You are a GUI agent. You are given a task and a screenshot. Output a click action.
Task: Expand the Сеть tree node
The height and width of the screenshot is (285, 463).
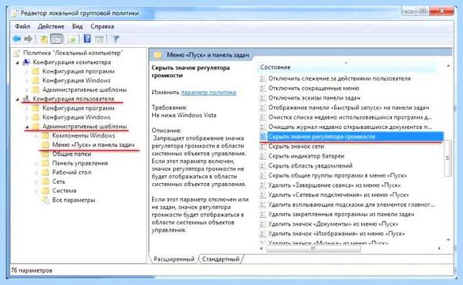(x=36, y=182)
